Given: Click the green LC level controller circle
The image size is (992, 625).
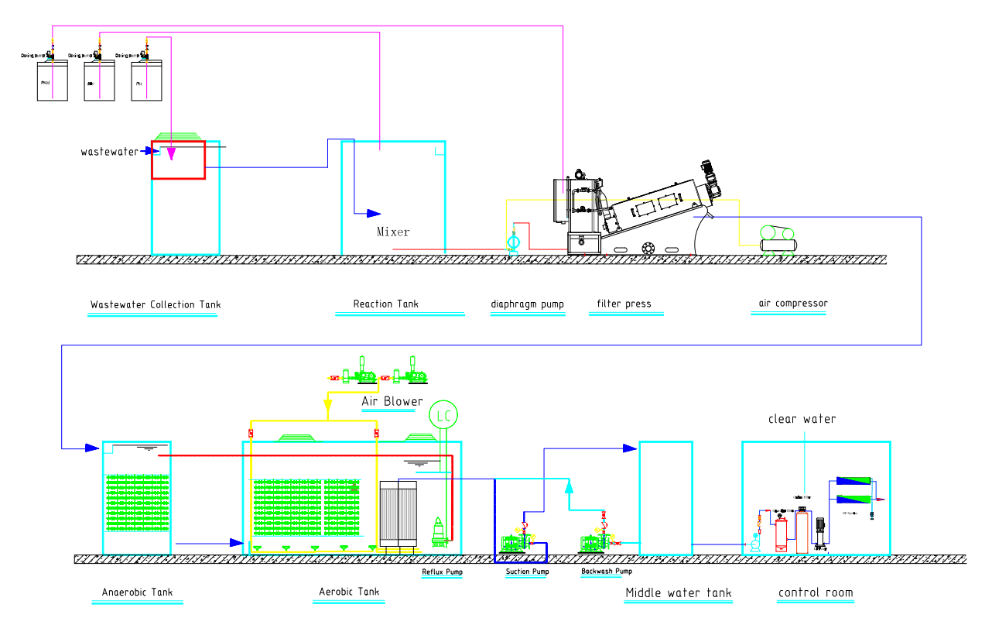Looking at the screenshot, I should point(443,416).
